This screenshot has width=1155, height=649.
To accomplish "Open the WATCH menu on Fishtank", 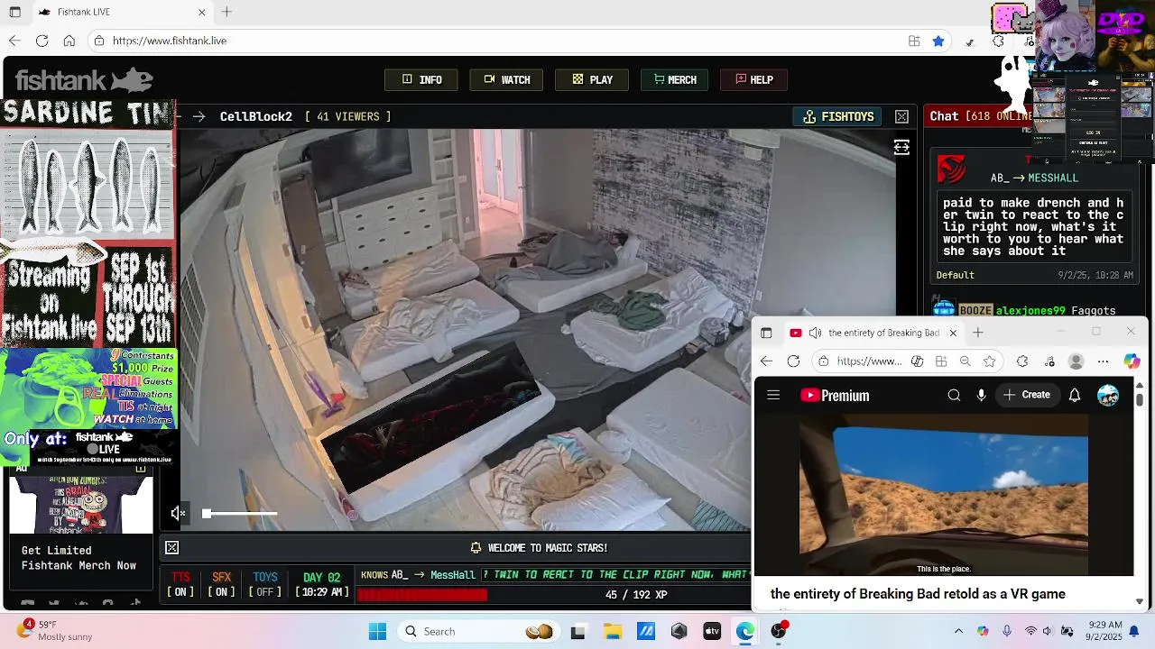I will [506, 80].
